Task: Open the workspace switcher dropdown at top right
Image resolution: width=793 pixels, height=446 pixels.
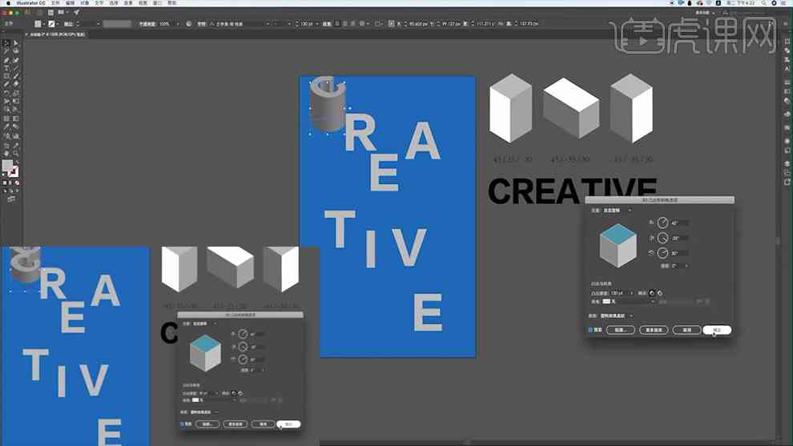Action: 705,13
